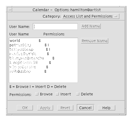This screenshot has height=121, width=132.
Task: Enable the Delete permission checkbox
Action: (78, 94)
